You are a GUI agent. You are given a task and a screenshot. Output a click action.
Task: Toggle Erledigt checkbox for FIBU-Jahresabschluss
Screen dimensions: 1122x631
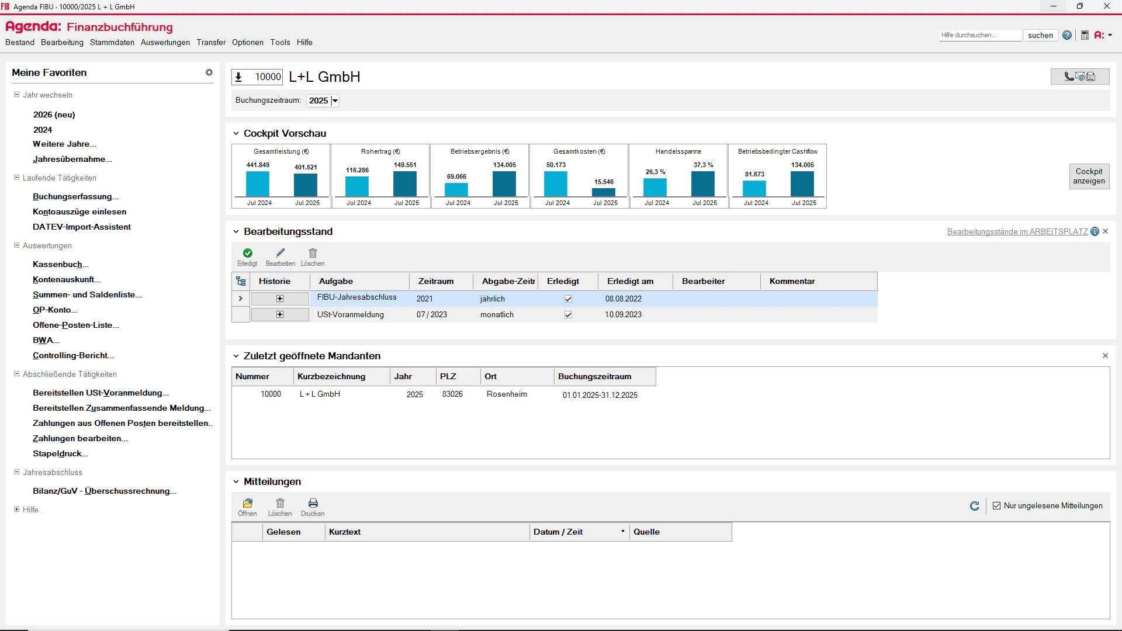(x=568, y=299)
